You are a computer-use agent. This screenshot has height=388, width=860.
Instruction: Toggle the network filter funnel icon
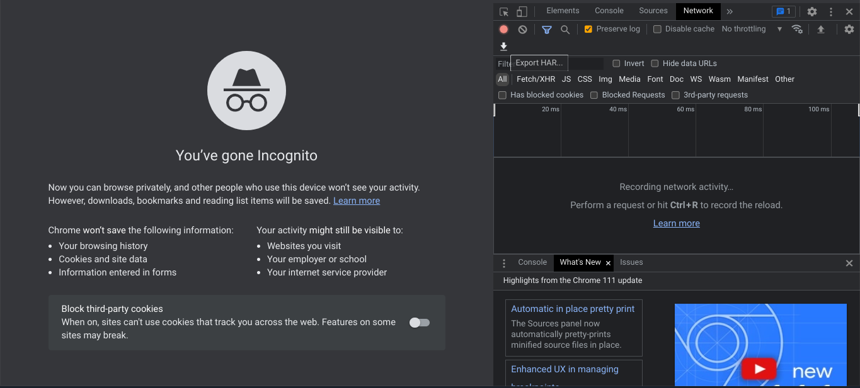(547, 29)
